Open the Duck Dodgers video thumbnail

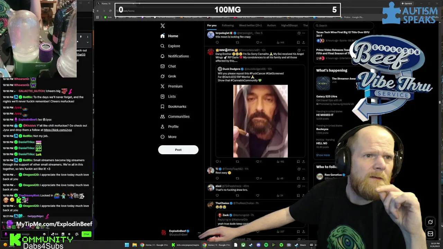pyautogui.click(x=260, y=121)
